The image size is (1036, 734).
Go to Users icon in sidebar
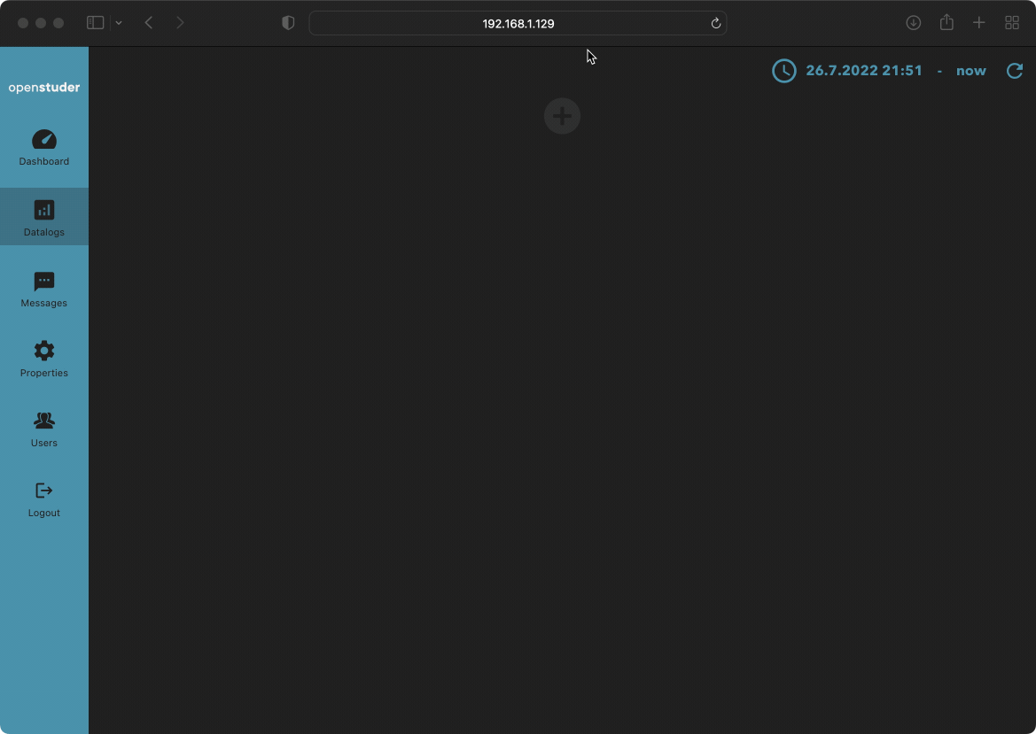click(x=43, y=421)
